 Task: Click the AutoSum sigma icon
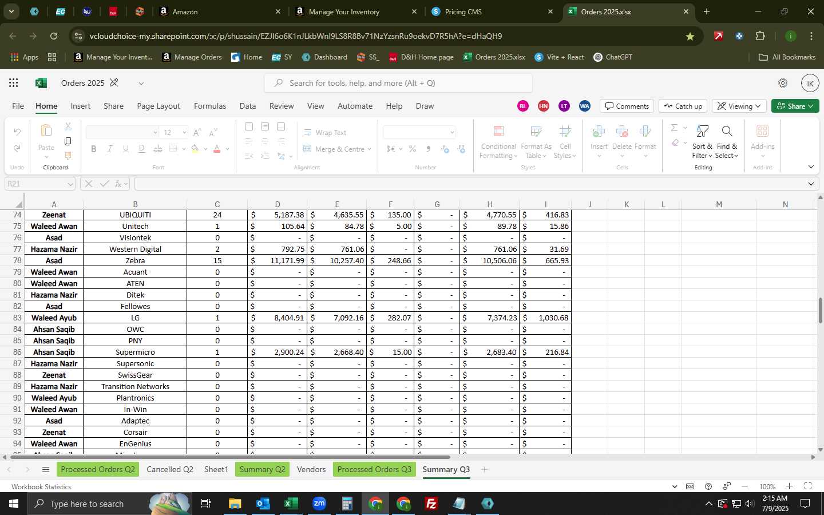[674, 128]
